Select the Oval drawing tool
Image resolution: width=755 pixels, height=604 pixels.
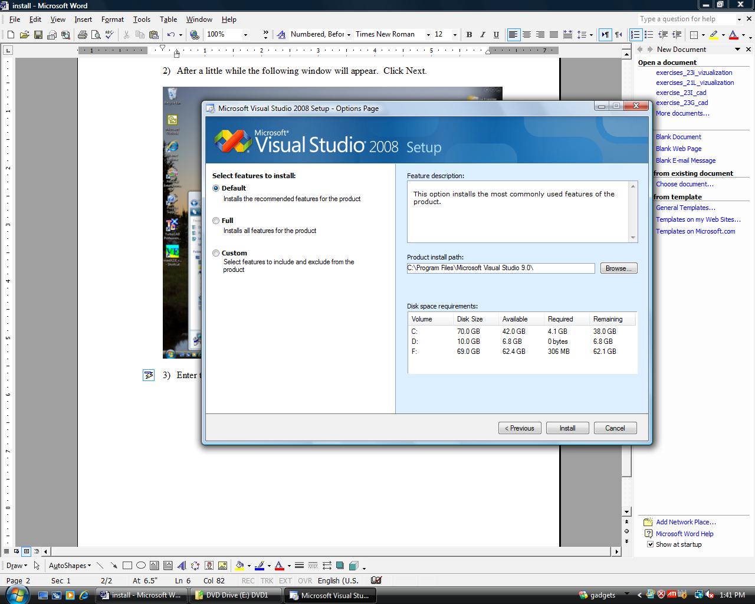pyautogui.click(x=140, y=566)
